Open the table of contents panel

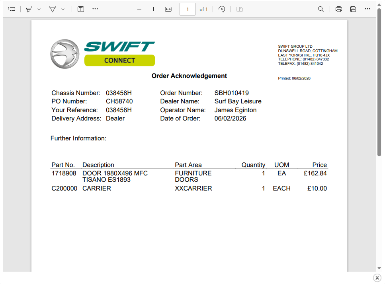coord(12,9)
